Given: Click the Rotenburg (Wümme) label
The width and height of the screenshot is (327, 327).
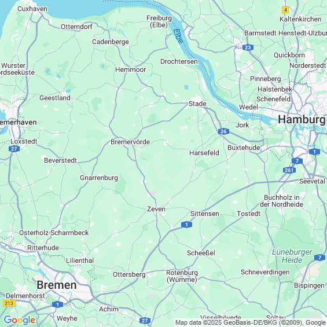Looking at the screenshot, I should click(x=182, y=276).
